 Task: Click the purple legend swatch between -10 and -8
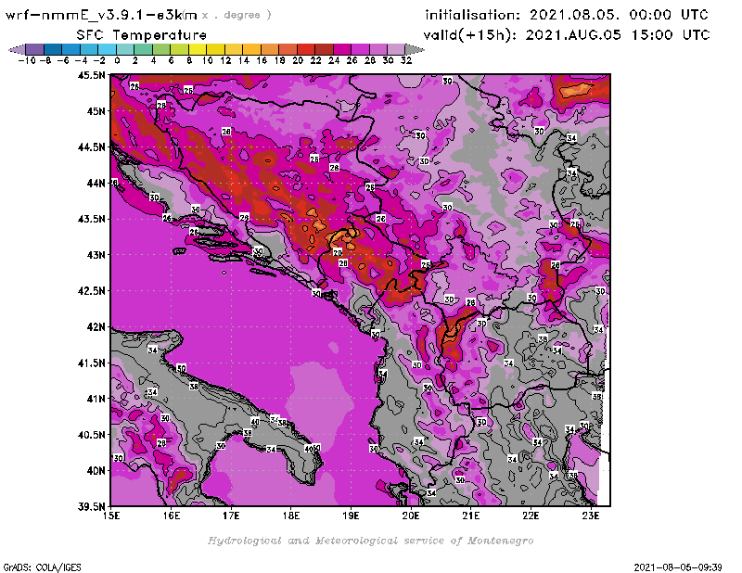coord(34,49)
